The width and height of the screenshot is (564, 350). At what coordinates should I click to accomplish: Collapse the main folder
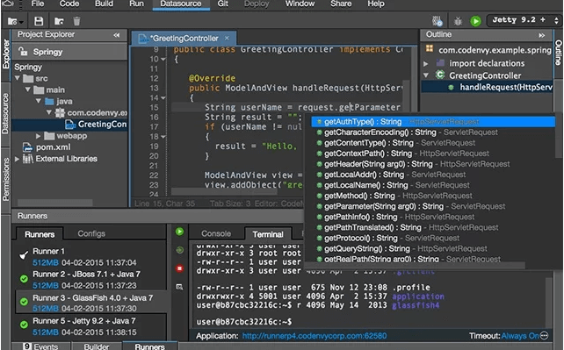point(28,89)
